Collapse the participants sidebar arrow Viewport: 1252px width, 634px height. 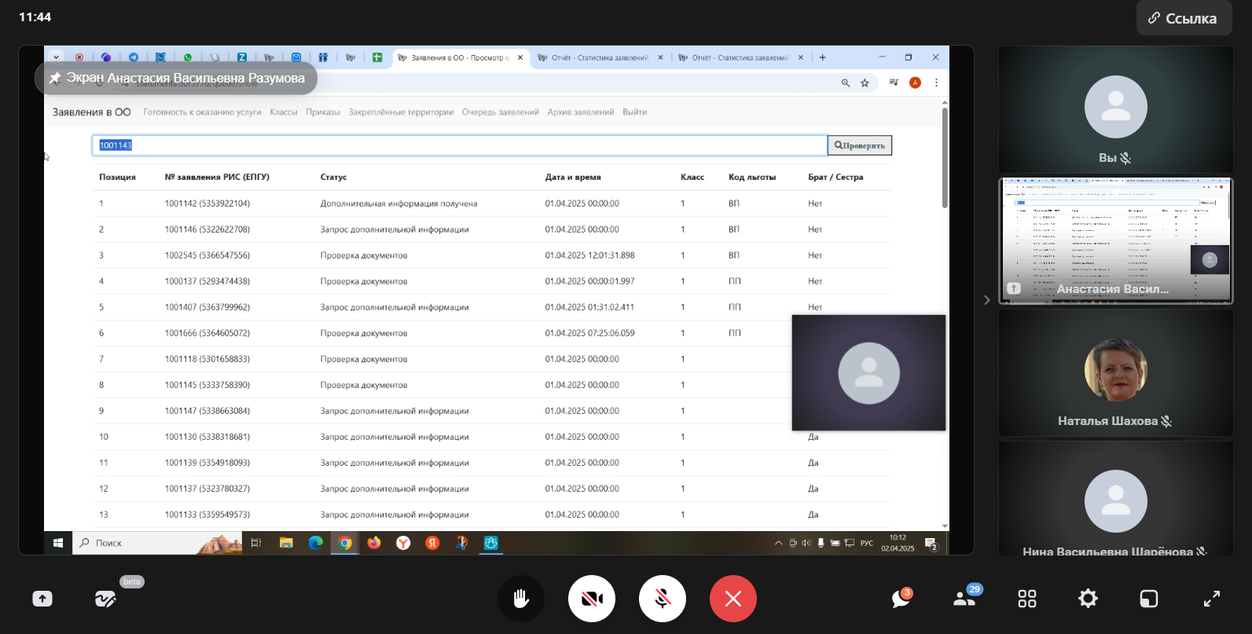point(987,300)
